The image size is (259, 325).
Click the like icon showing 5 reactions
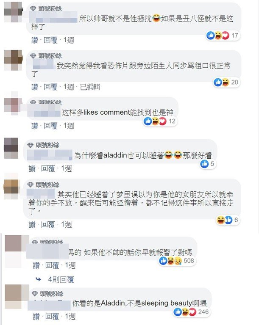pyautogui.click(x=204, y=164)
